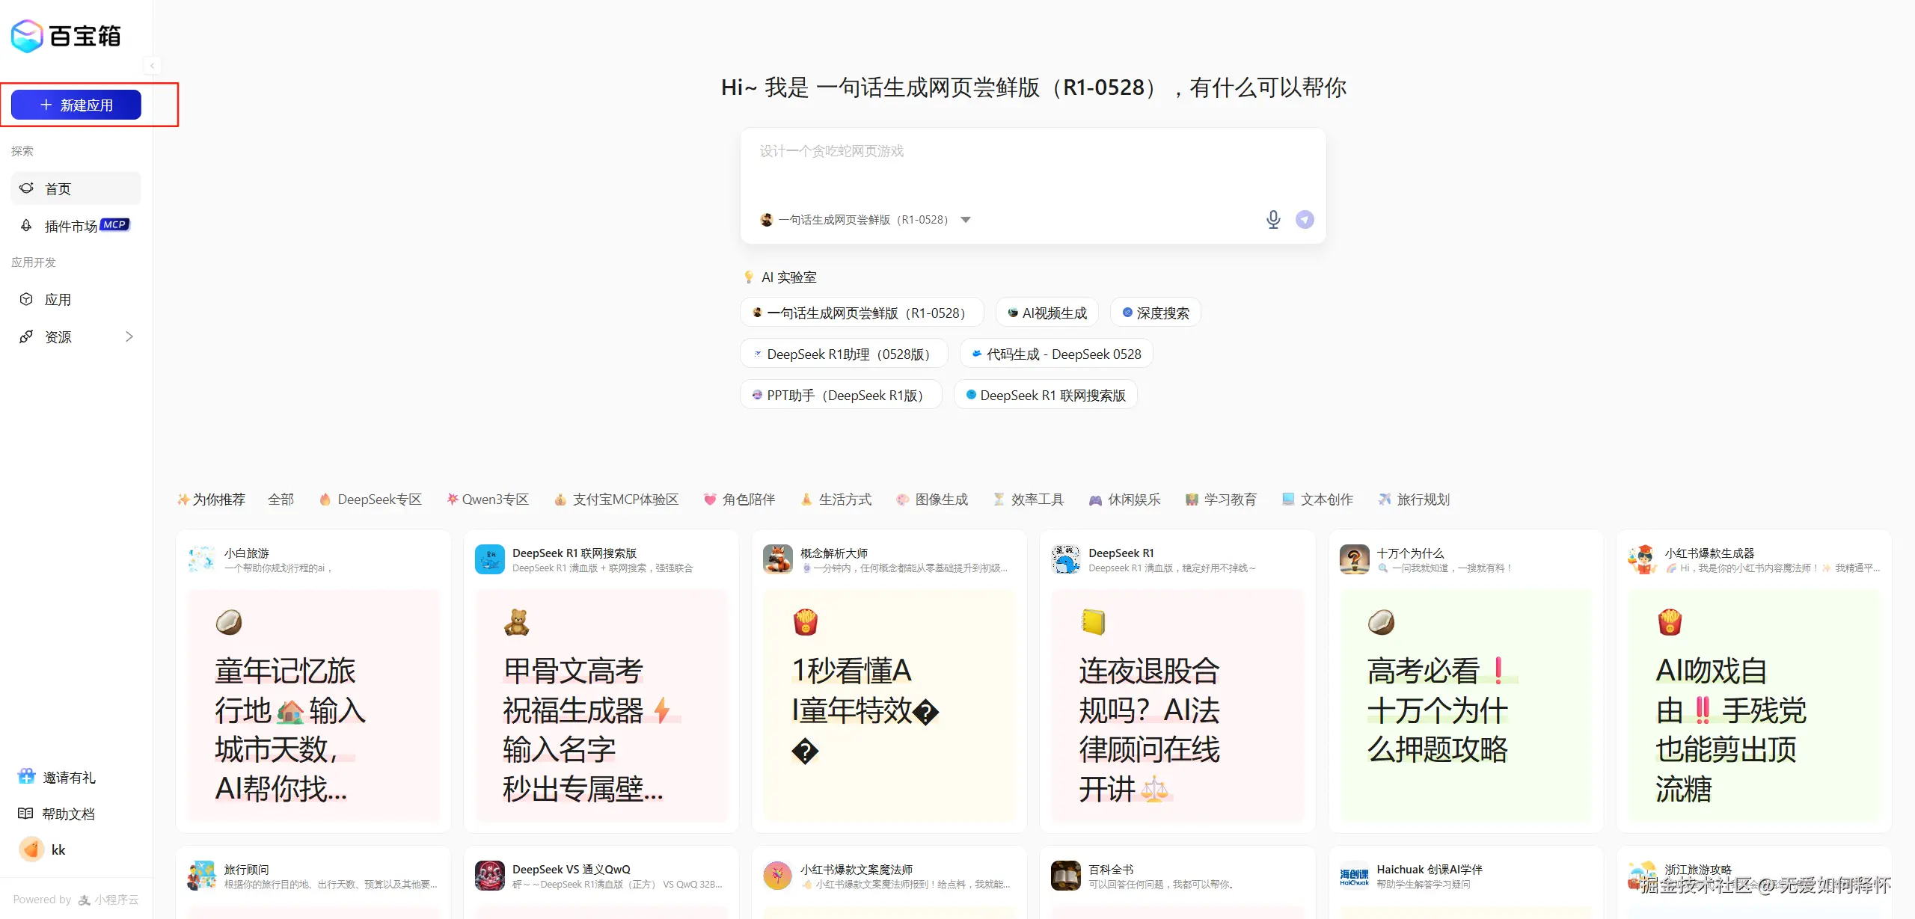Click the send message arrow icon

coord(1305,219)
